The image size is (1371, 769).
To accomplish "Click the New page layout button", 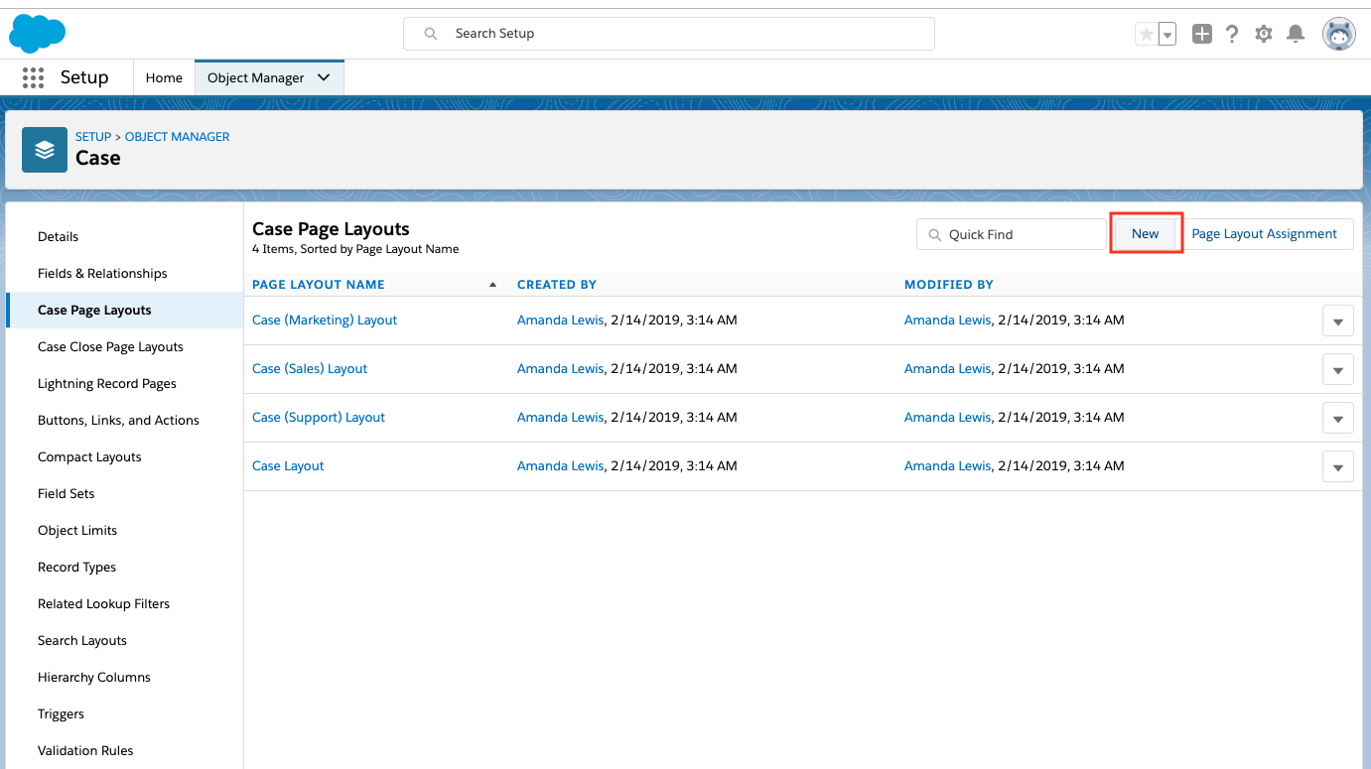I will (x=1145, y=234).
